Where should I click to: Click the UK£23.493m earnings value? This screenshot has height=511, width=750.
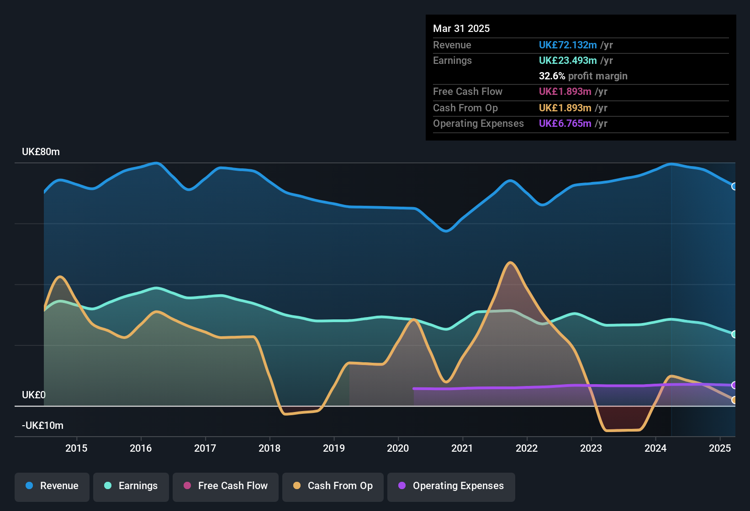568,60
